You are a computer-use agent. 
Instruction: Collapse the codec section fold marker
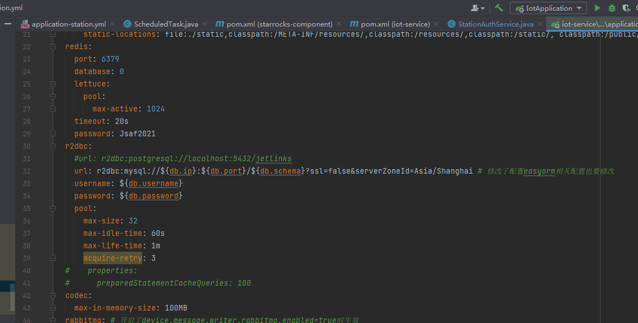53,295
